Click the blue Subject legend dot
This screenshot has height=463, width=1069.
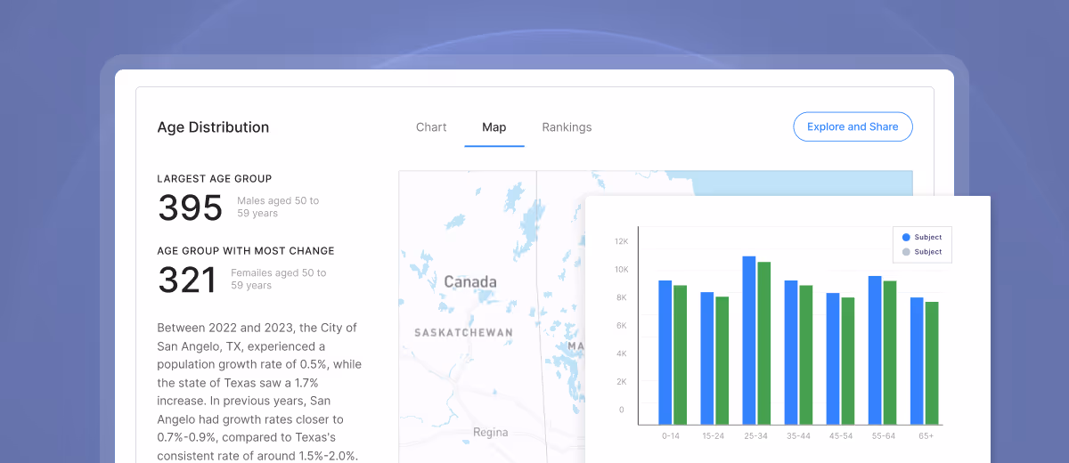click(x=906, y=238)
